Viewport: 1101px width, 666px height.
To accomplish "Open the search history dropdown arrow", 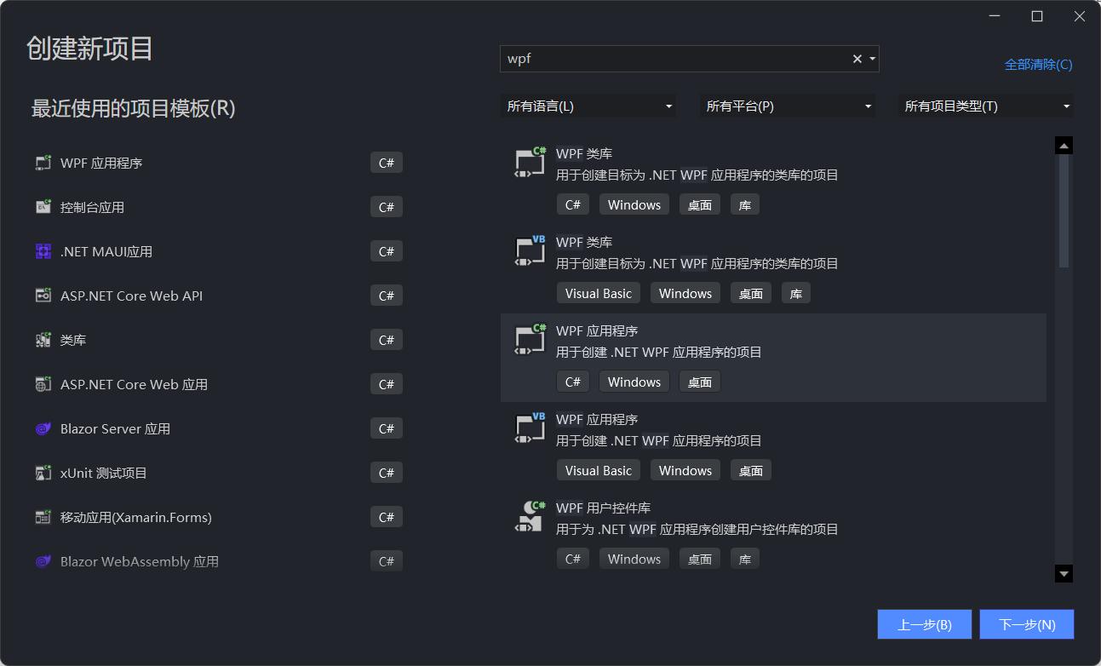I will point(872,58).
